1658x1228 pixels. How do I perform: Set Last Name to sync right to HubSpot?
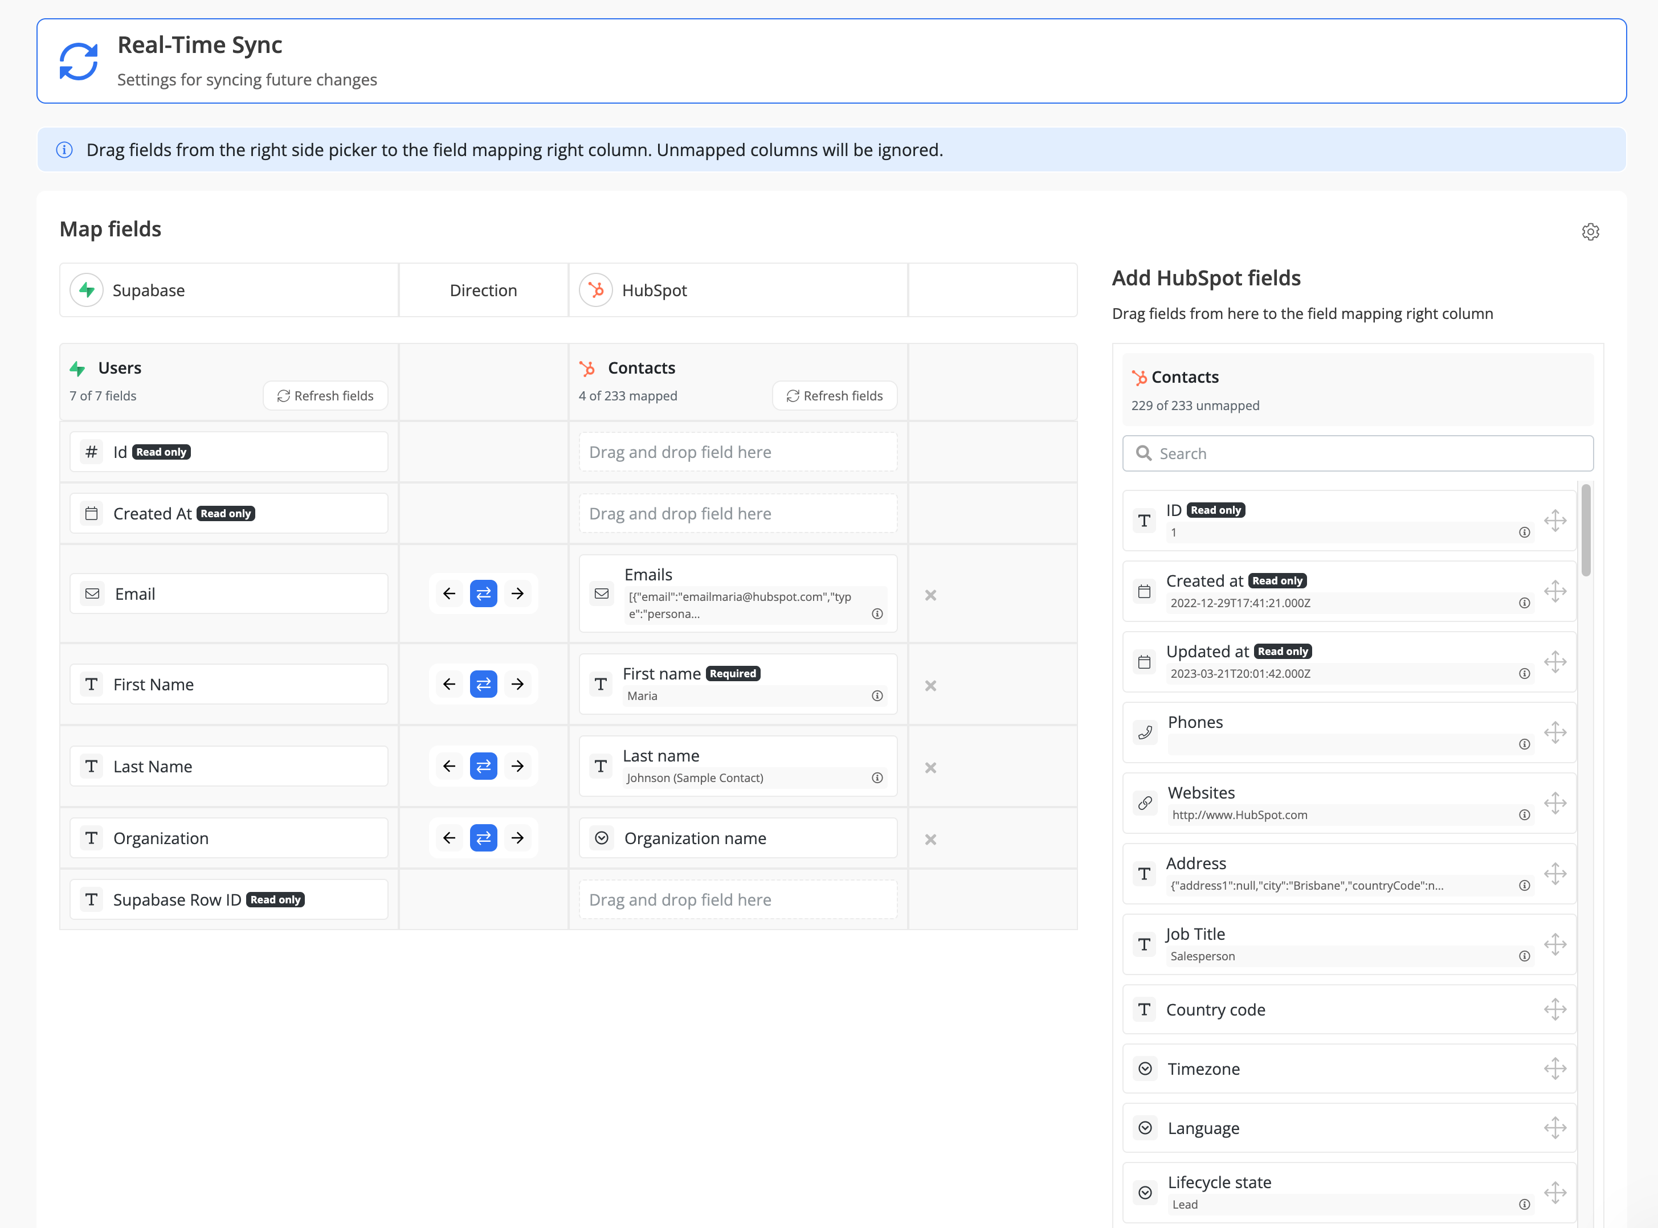pos(517,766)
